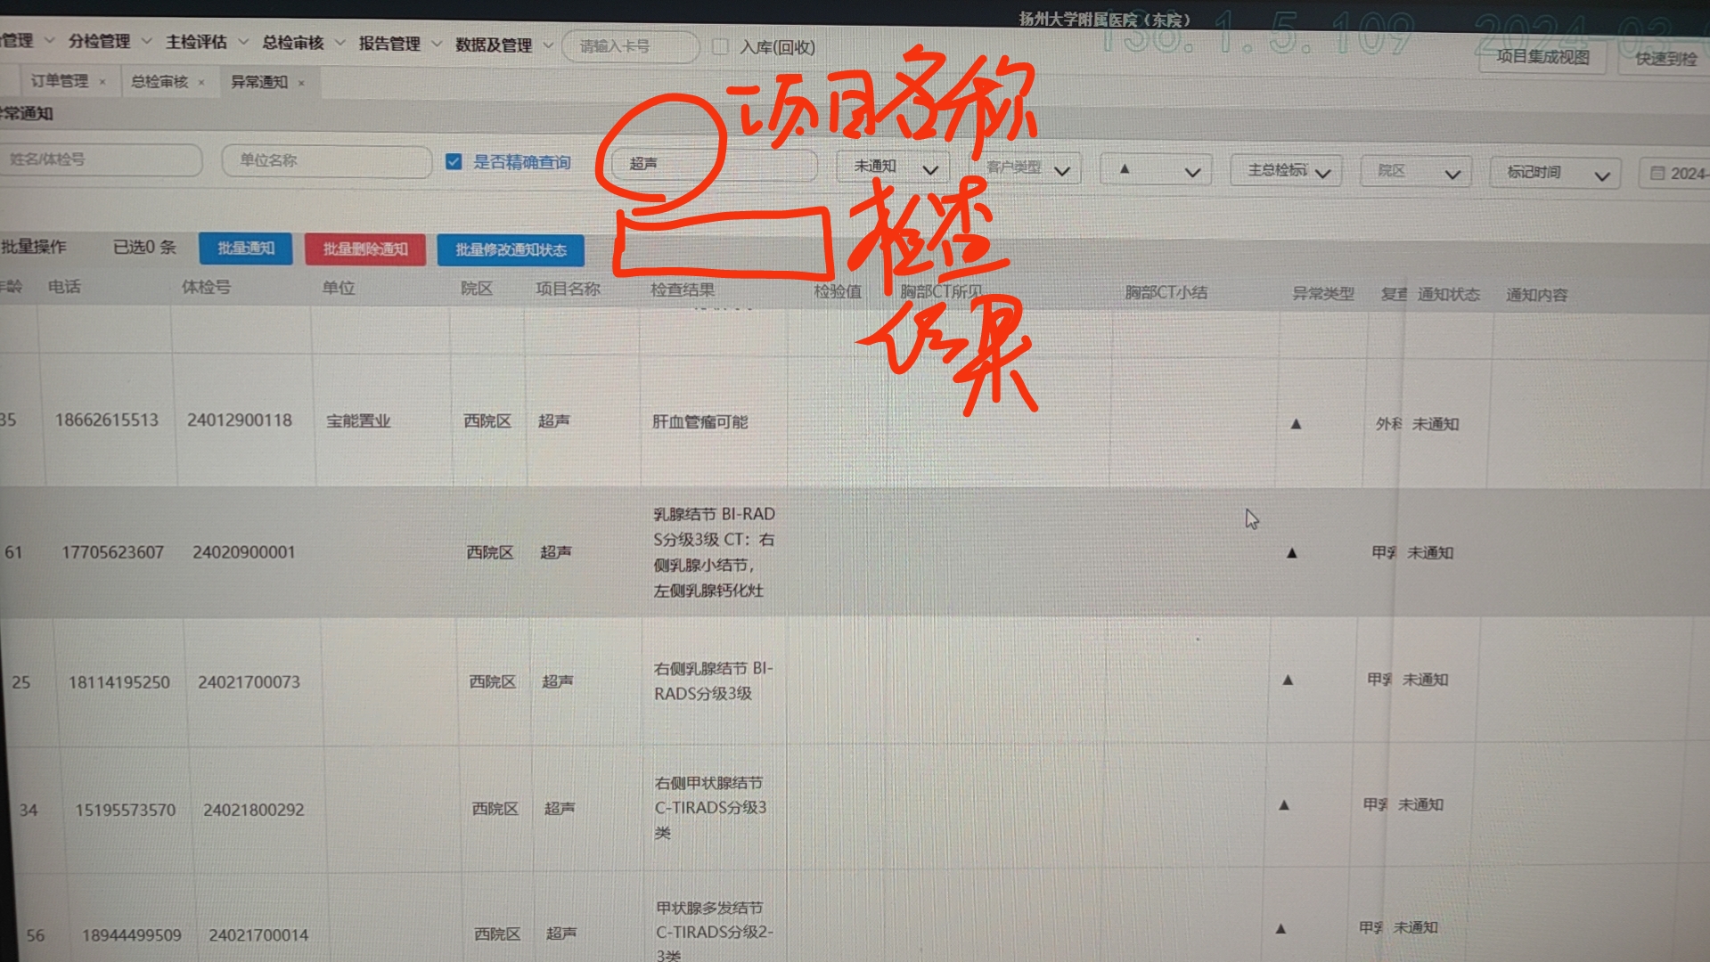Click the ▲ icon in row 24021700014
1710x962 pixels.
[x=1280, y=928]
